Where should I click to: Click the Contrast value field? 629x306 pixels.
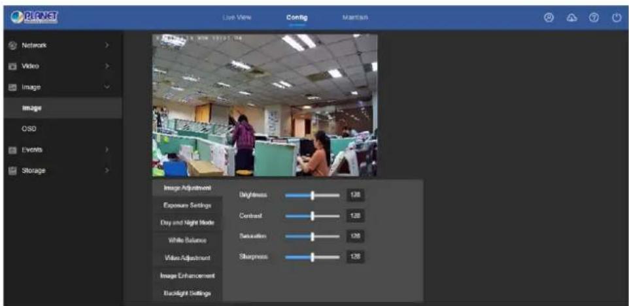[356, 216]
